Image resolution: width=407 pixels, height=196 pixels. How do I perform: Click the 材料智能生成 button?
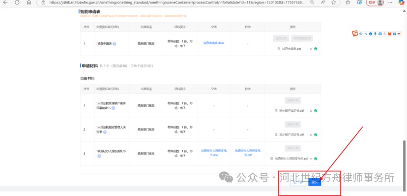coord(302,38)
